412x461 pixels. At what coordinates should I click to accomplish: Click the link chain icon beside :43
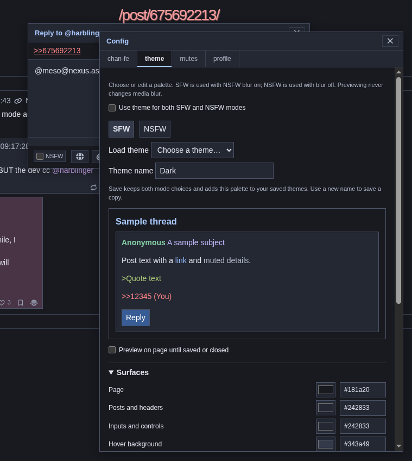pyautogui.click(x=18, y=101)
